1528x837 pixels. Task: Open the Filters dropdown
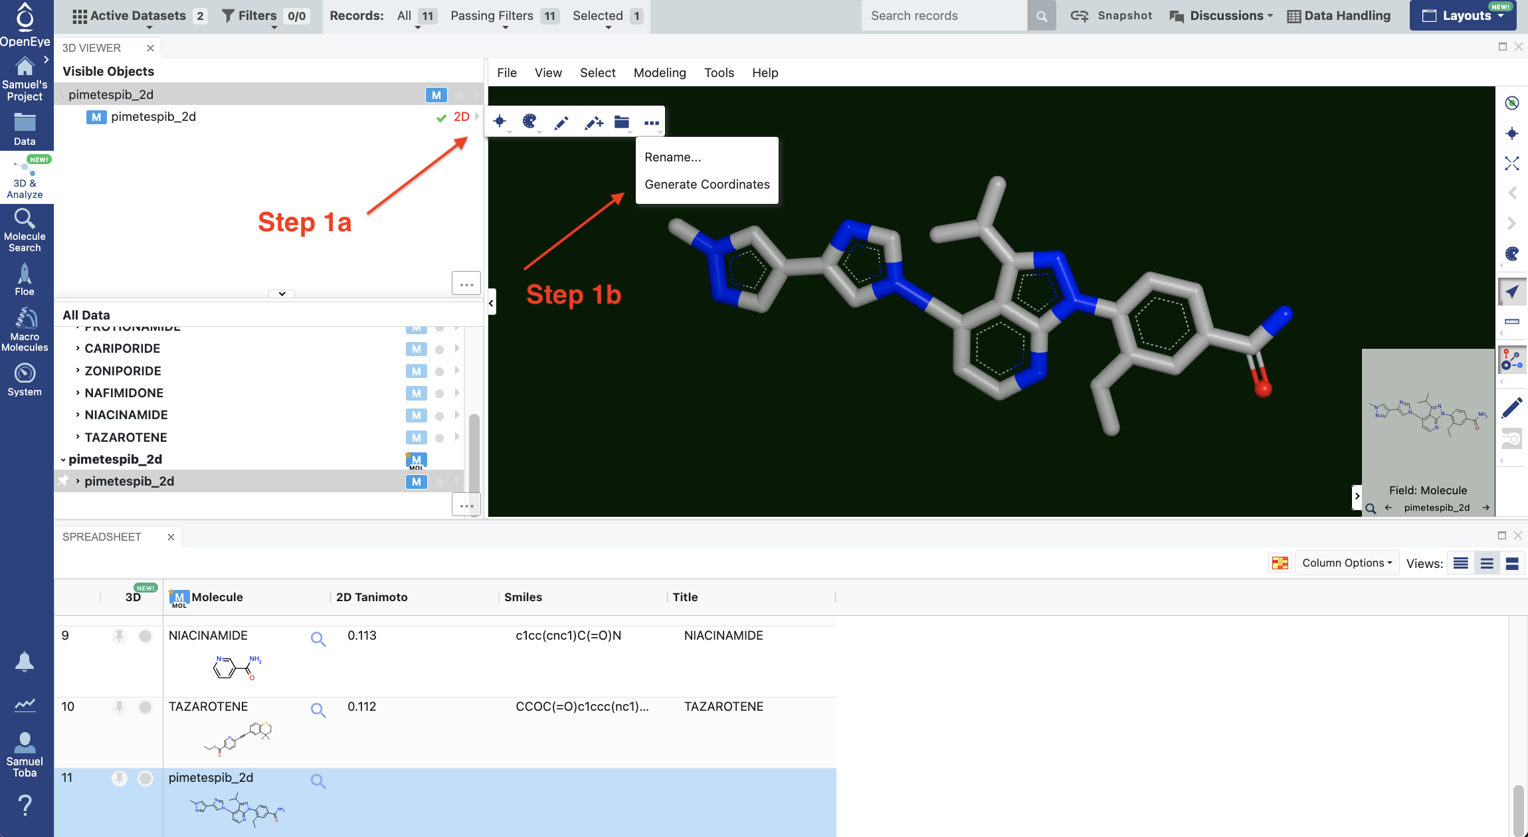[265, 16]
